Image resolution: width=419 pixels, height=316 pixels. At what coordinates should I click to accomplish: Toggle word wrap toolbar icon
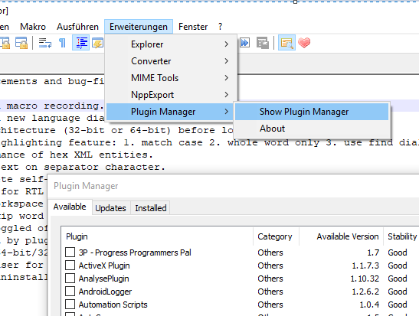click(x=45, y=43)
